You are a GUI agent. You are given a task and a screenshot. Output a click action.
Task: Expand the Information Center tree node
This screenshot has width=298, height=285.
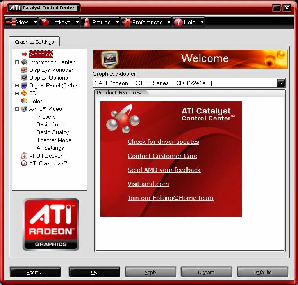click(x=17, y=62)
